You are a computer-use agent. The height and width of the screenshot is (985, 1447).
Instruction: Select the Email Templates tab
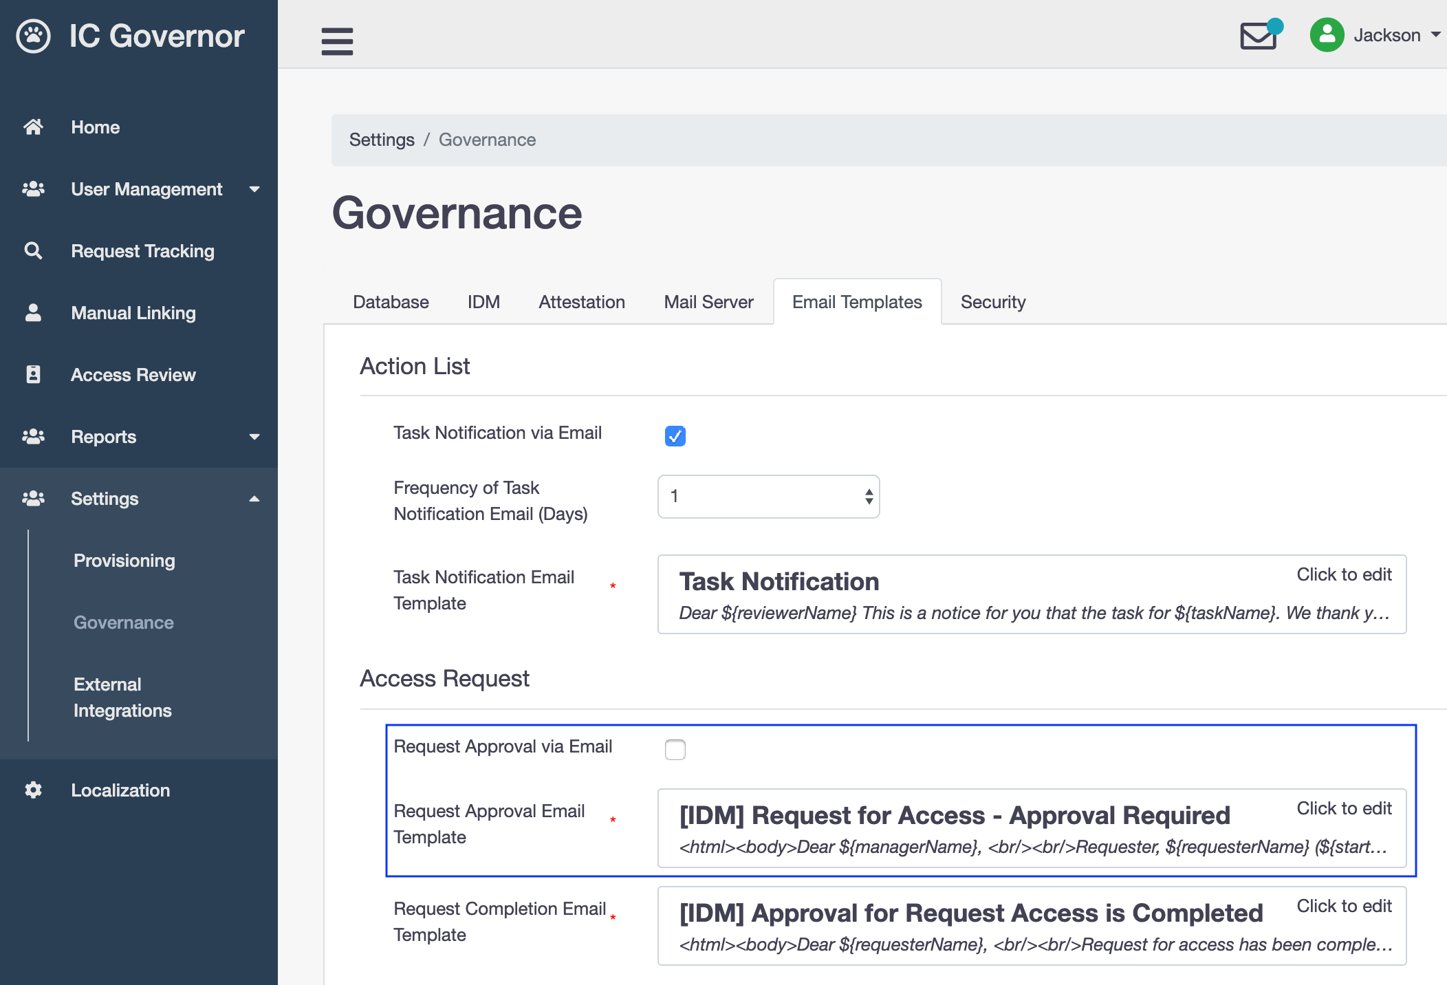(x=857, y=302)
